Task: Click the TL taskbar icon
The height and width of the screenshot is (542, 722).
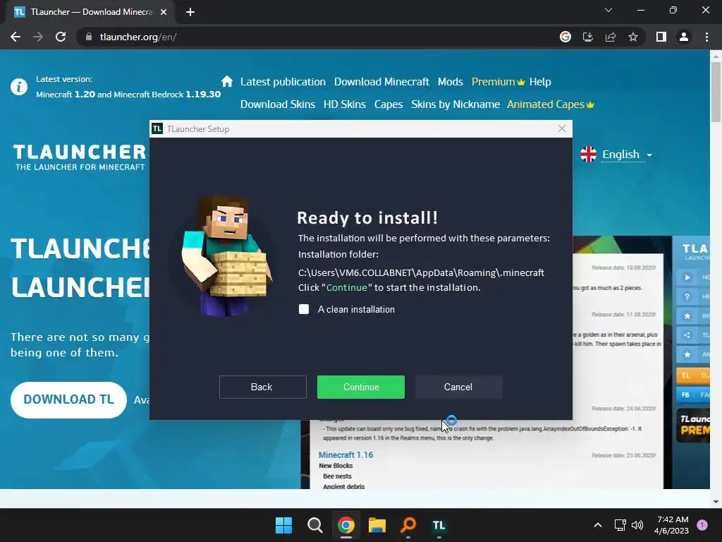Action: click(x=439, y=525)
